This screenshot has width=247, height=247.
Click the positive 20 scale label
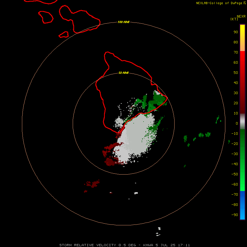pyautogui.click(x=236, y=103)
